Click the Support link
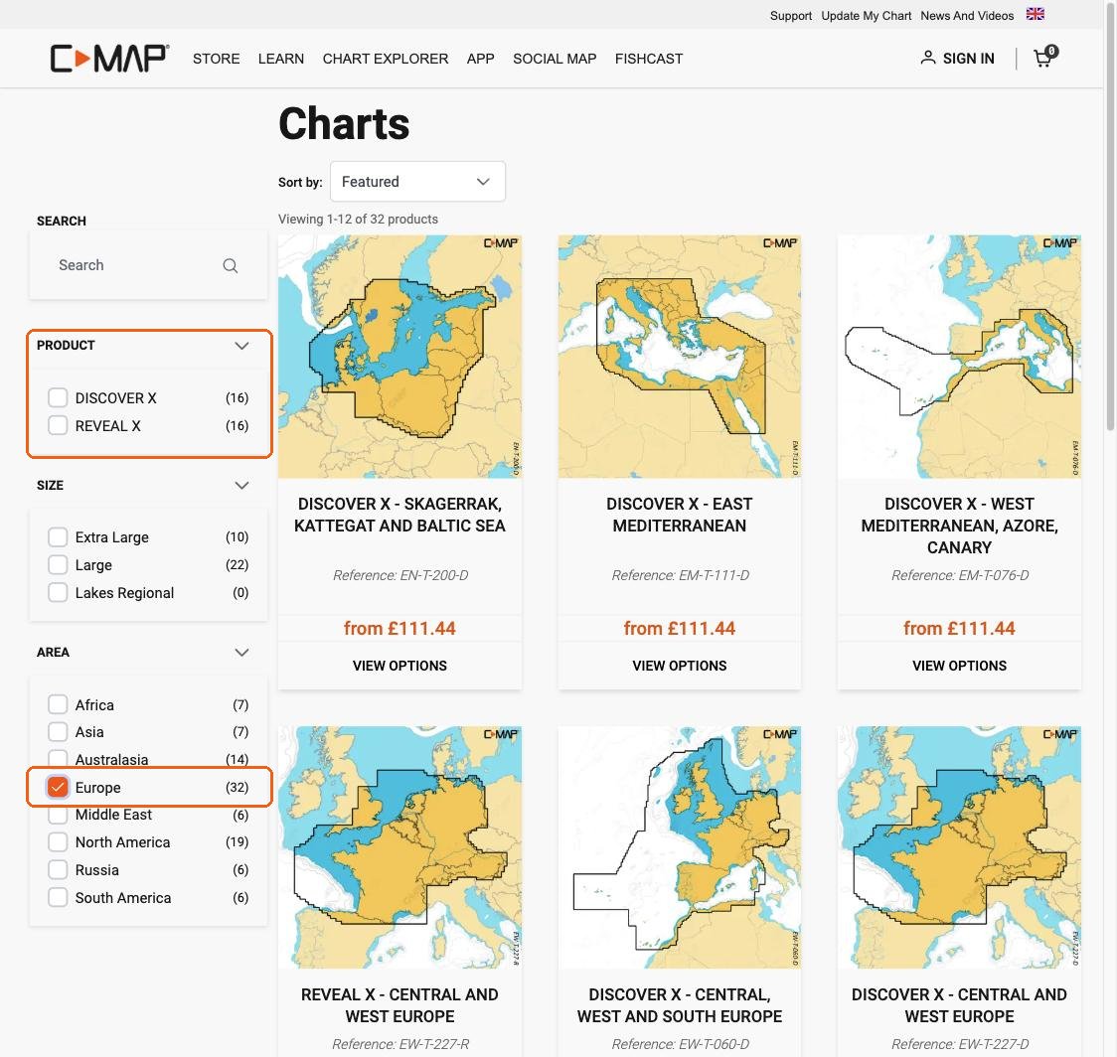 pos(791,16)
